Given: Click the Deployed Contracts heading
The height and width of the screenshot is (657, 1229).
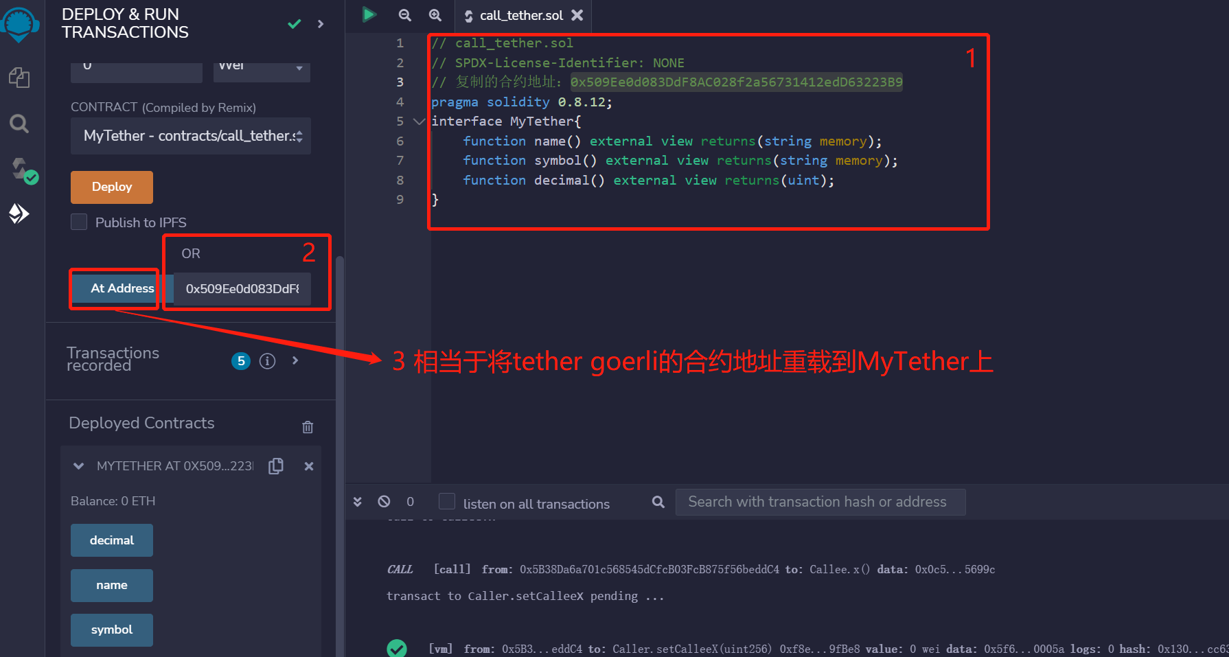Looking at the screenshot, I should (x=141, y=423).
